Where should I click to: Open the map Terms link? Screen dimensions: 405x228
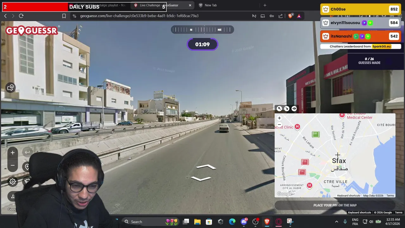pos(390,196)
